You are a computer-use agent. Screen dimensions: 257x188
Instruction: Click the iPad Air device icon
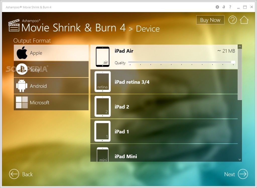tap(103, 57)
